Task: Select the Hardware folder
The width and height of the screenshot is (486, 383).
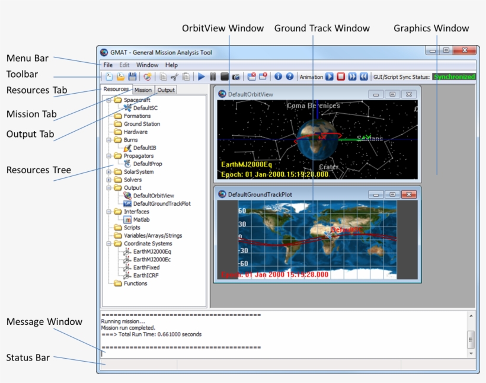Action: click(136, 132)
